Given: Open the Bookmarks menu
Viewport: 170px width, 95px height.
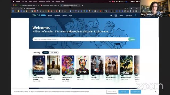Looking at the screenshot, I should point(42,2).
